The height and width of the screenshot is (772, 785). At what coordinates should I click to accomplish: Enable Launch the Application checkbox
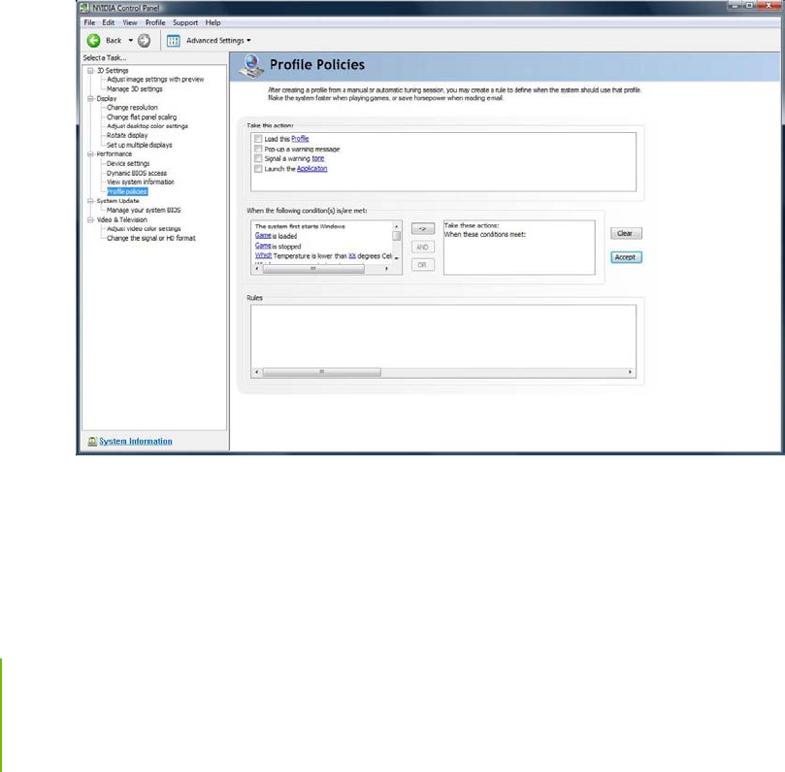[258, 169]
